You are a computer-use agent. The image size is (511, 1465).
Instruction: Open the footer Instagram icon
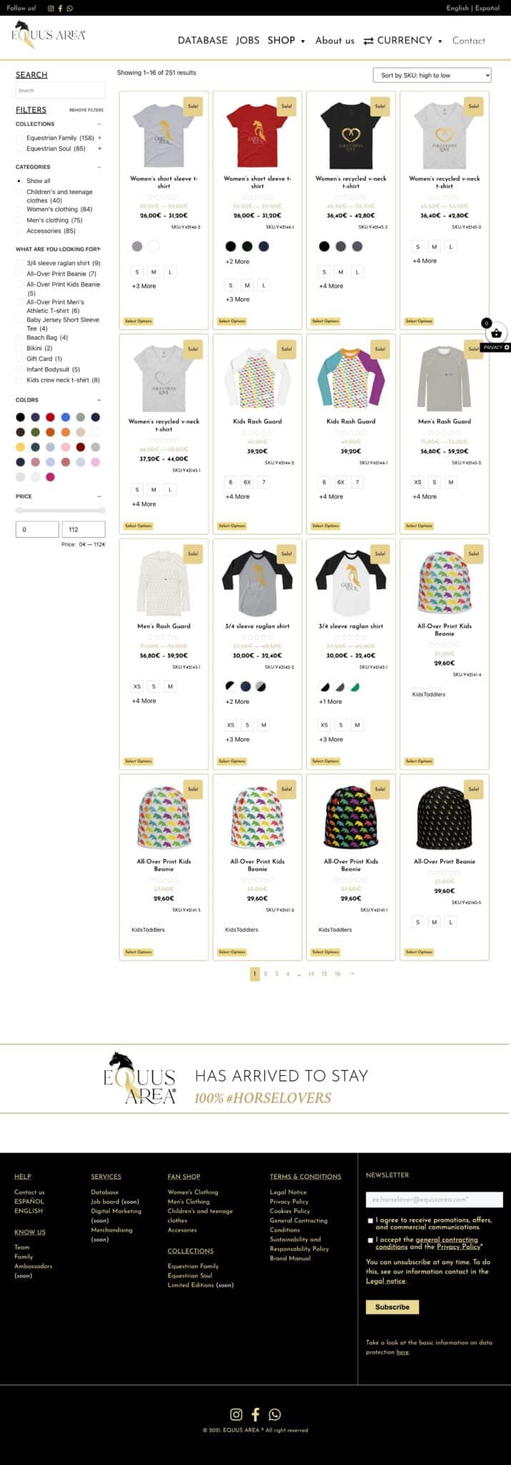point(236,1414)
